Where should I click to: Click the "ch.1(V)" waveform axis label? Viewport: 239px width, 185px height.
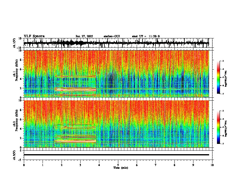click(14, 43)
